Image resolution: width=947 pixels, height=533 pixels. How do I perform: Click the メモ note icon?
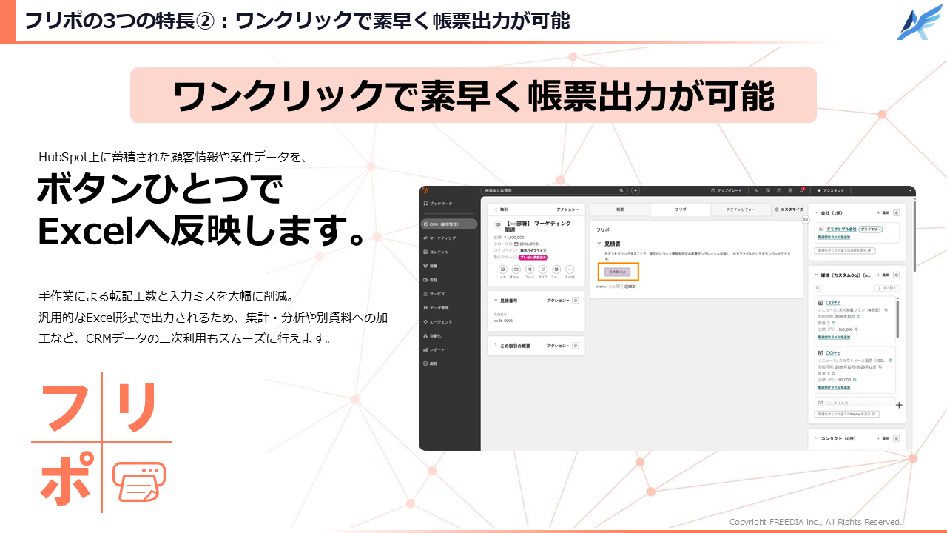pyautogui.click(x=502, y=269)
